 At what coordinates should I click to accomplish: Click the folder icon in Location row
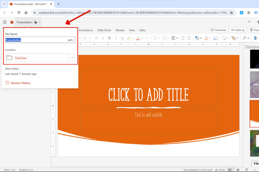coord(9,57)
